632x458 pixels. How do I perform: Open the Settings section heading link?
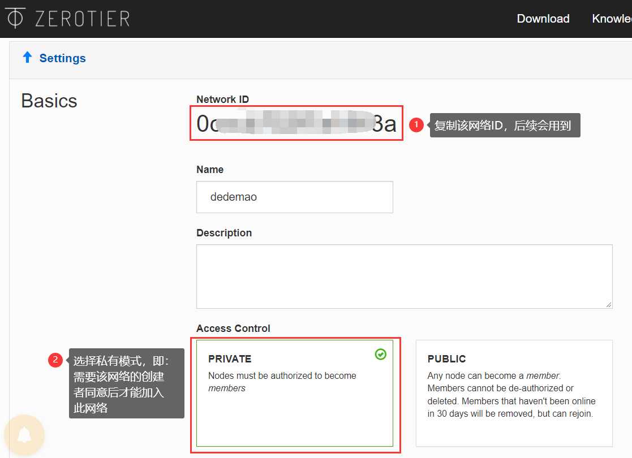[62, 58]
